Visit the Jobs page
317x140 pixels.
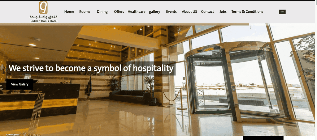(223, 12)
